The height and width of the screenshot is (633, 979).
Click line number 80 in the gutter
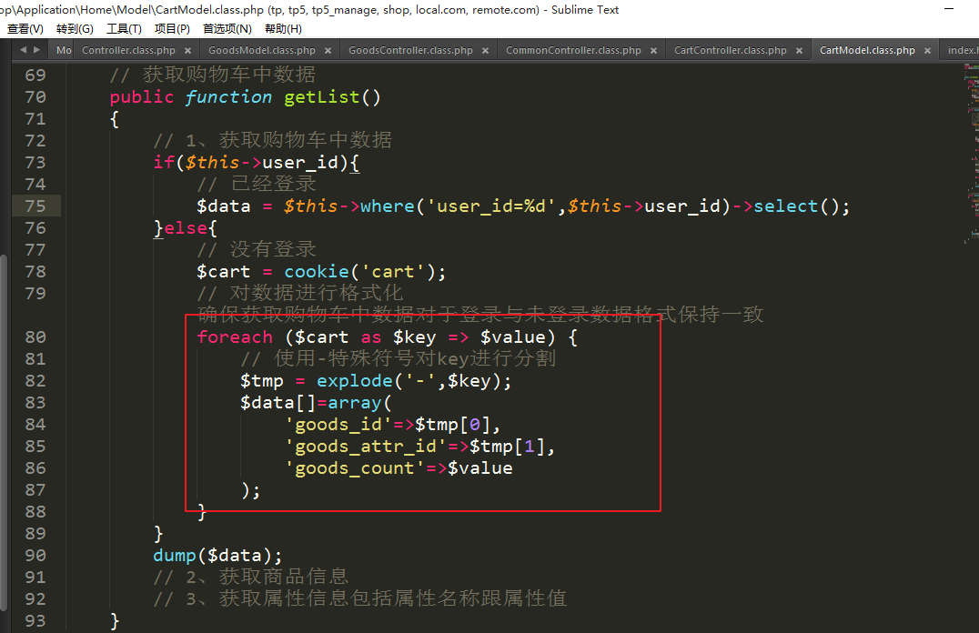click(35, 337)
